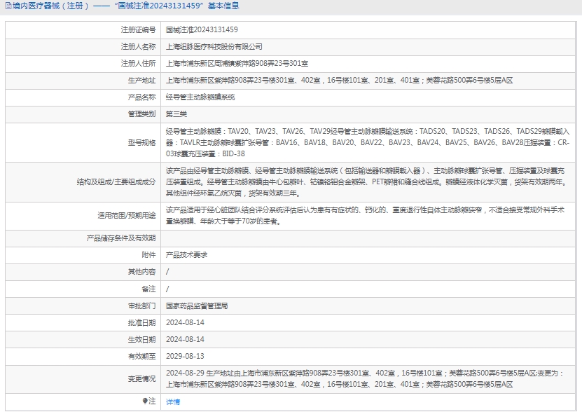
Task: Click the 变更情况 row label
Action: [x=141, y=379]
